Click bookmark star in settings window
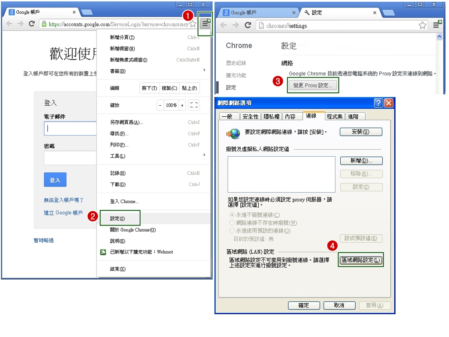The image size is (449, 337). [x=422, y=25]
